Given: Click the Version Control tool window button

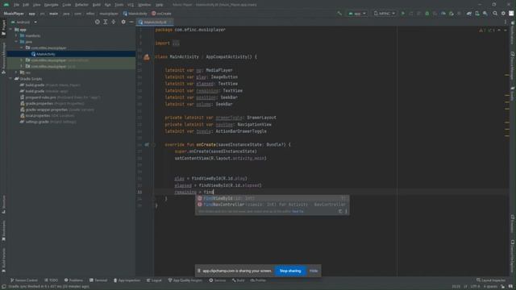Looking at the screenshot, I should tap(24, 280).
